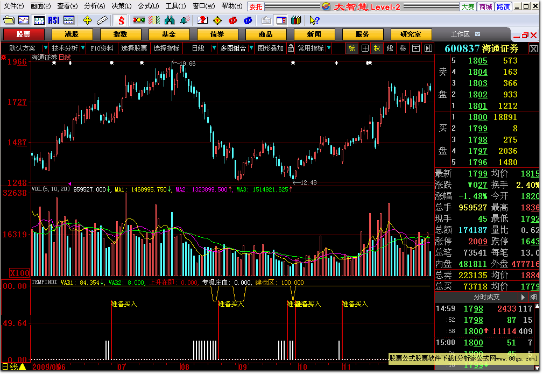Viewport: 543px width, 374px height.
Task: Click the 路演 button in title bar
Action: [x=503, y=6]
